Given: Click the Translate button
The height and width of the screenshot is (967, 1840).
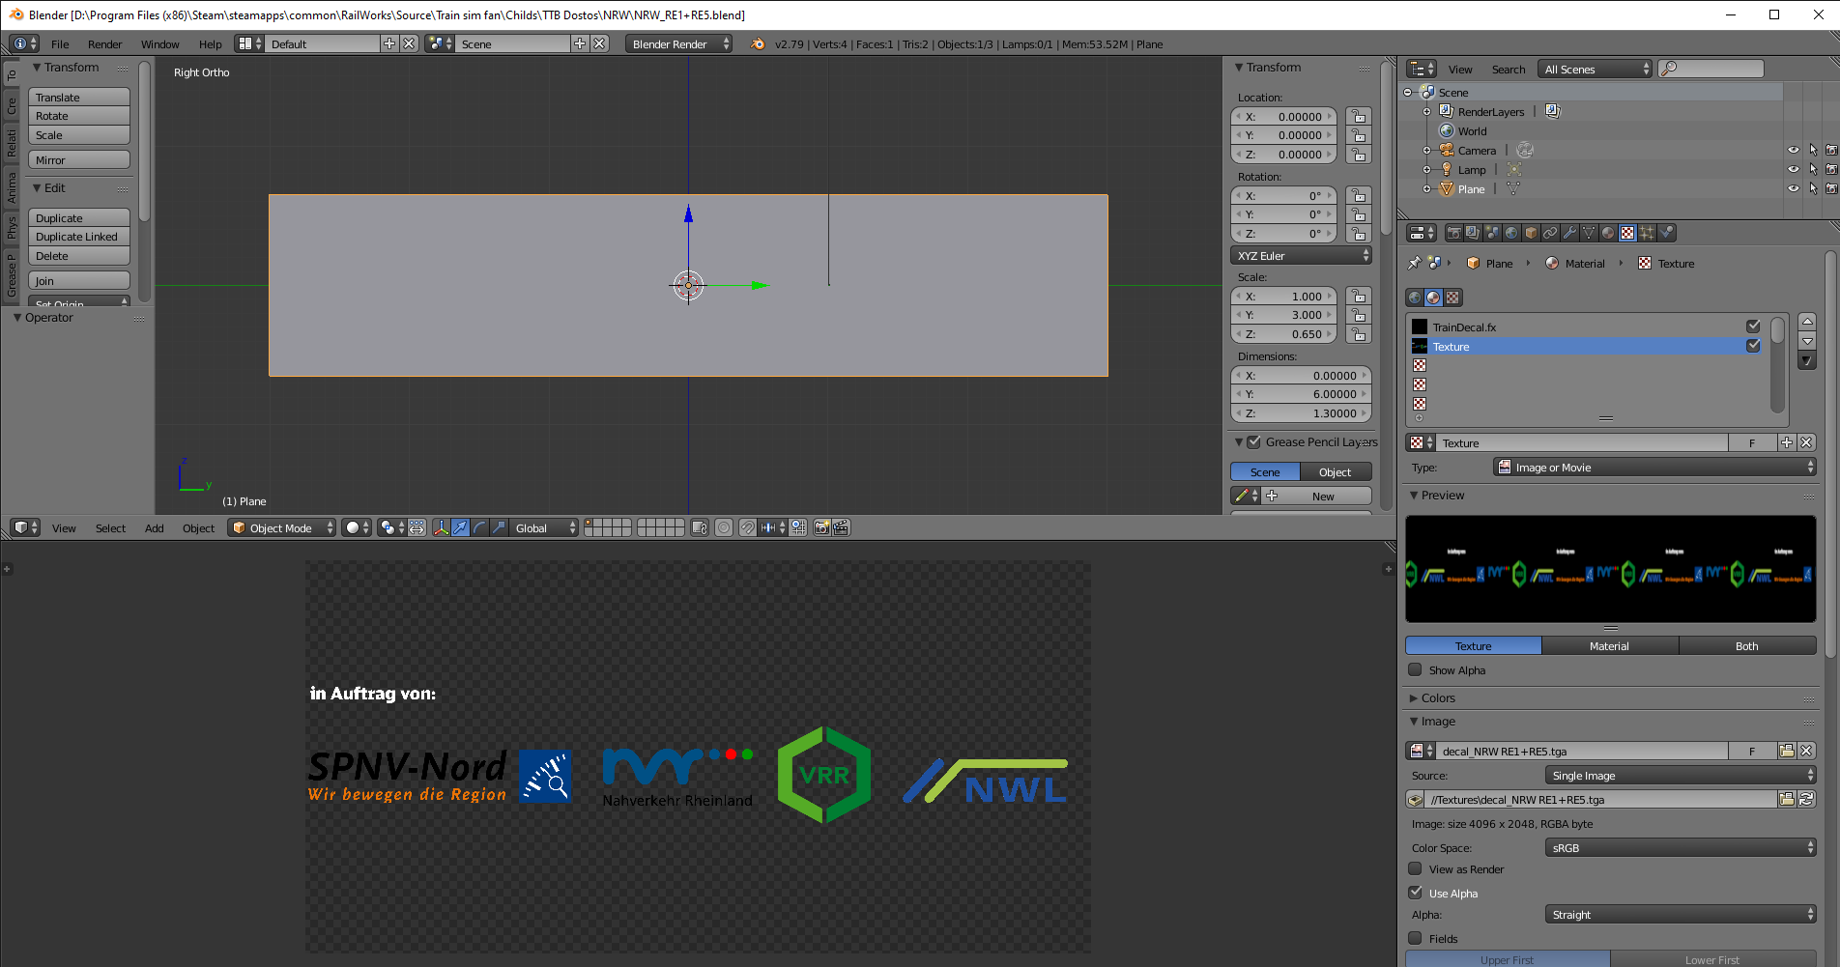Looking at the screenshot, I should click(x=79, y=97).
